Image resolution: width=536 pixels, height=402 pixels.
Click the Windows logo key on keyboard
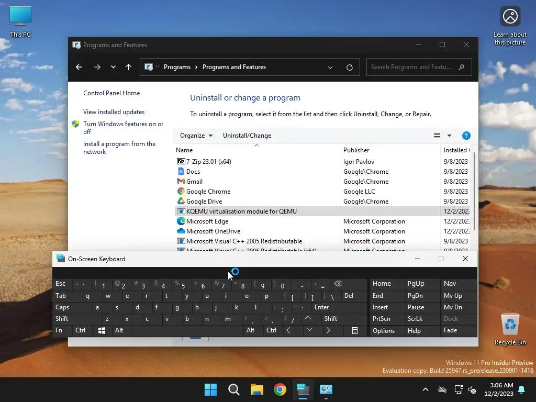click(102, 331)
